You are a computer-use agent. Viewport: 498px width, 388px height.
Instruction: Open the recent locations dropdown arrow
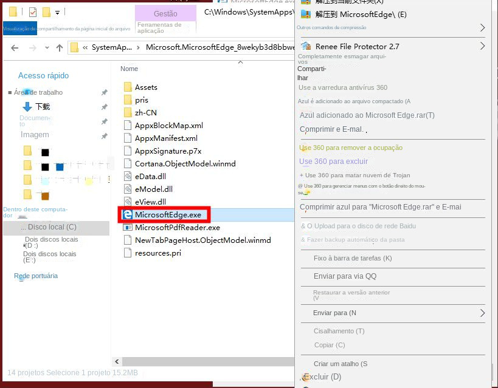click(x=47, y=48)
